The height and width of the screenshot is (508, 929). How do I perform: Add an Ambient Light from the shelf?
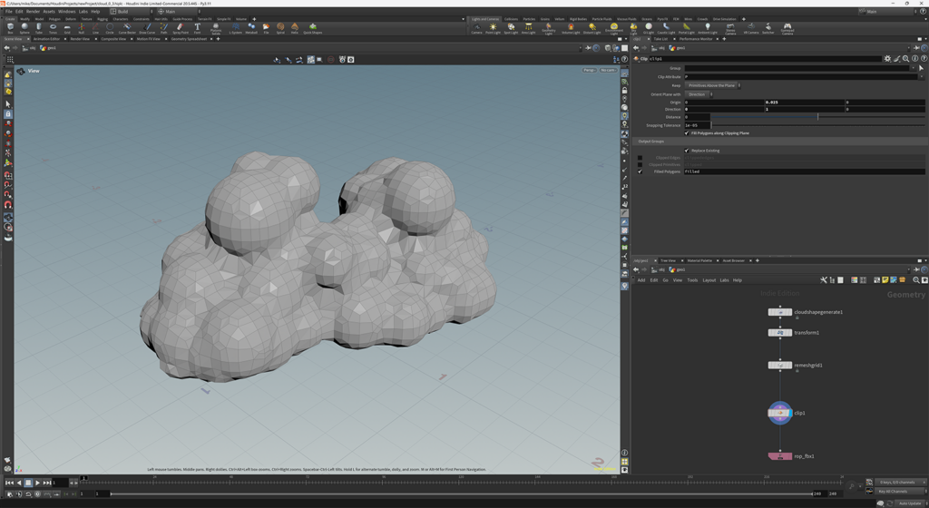click(x=708, y=28)
